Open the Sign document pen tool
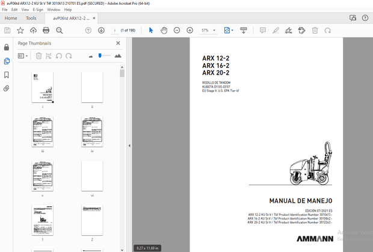The height and width of the screenshot is (252, 373). click(289, 31)
